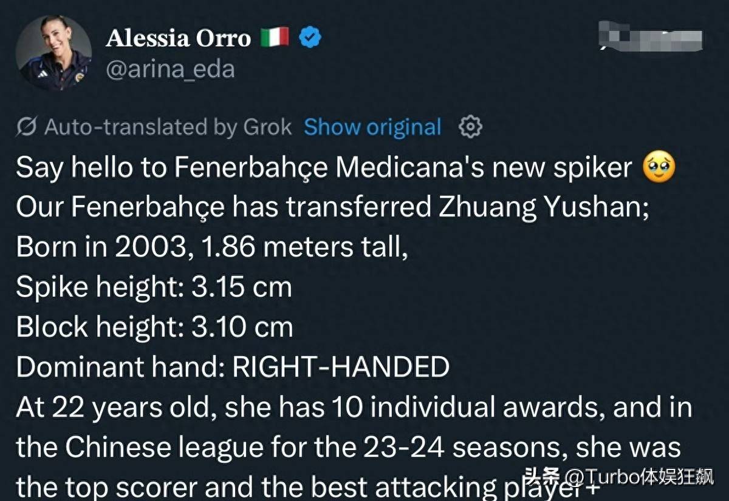This screenshot has width=729, height=501.
Task: Click the "Block height: 3.10 cm" line
Action: pos(154,328)
